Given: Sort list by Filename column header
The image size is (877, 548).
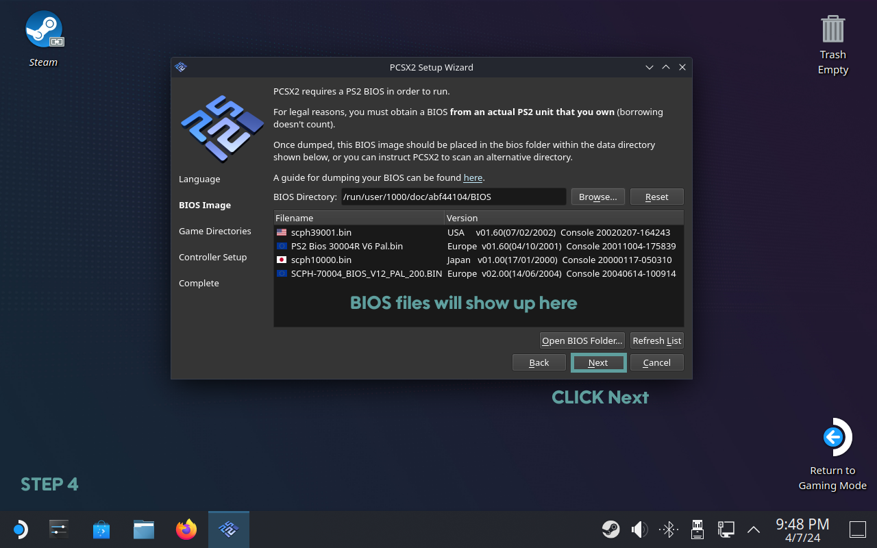Looking at the screenshot, I should click(x=358, y=218).
